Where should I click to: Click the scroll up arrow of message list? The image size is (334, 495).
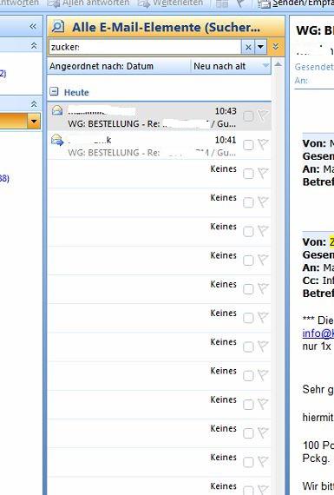[278, 64]
